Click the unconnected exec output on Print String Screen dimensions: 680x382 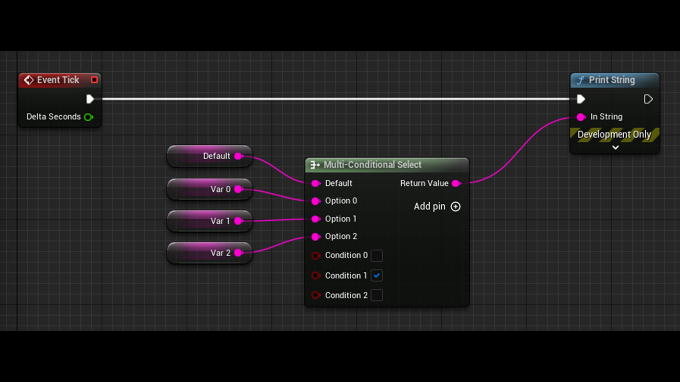tap(648, 99)
